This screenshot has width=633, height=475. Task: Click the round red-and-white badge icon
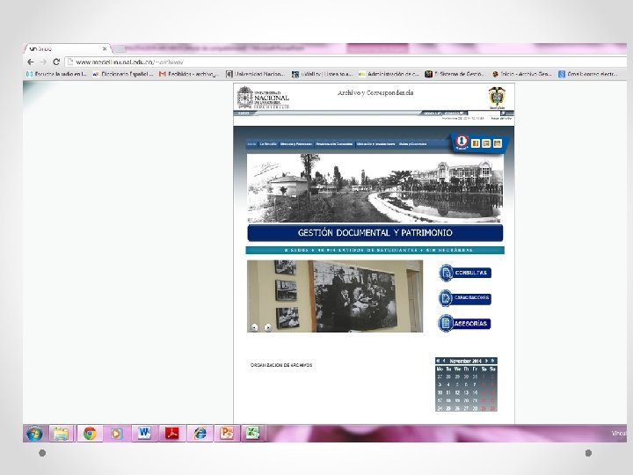pyautogui.click(x=462, y=142)
